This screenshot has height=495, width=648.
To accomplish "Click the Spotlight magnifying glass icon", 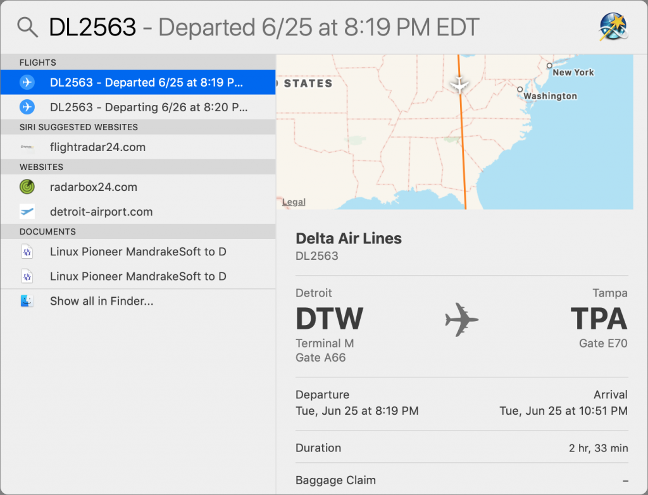I will point(27,28).
